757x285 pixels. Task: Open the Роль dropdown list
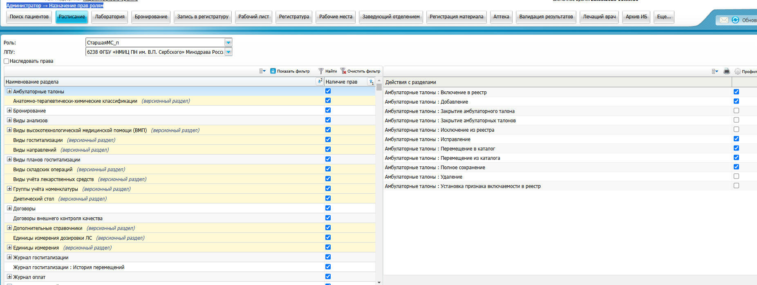tap(228, 42)
